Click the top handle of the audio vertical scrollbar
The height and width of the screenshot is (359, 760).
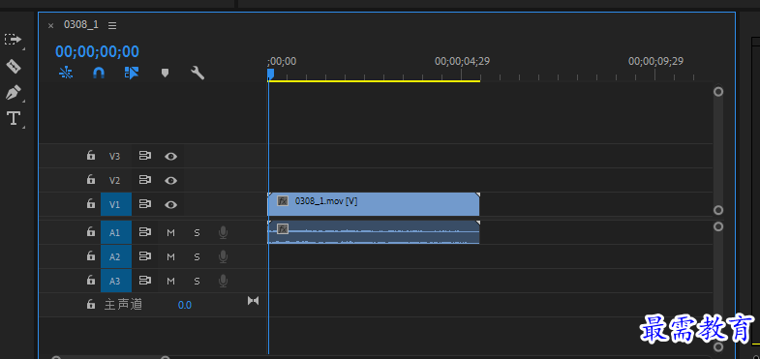tap(718, 226)
